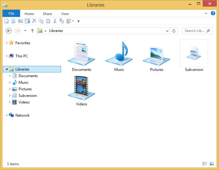Screen dimensions: 219x170
Task: Click the Cut scissors icon
Action: (55, 21)
